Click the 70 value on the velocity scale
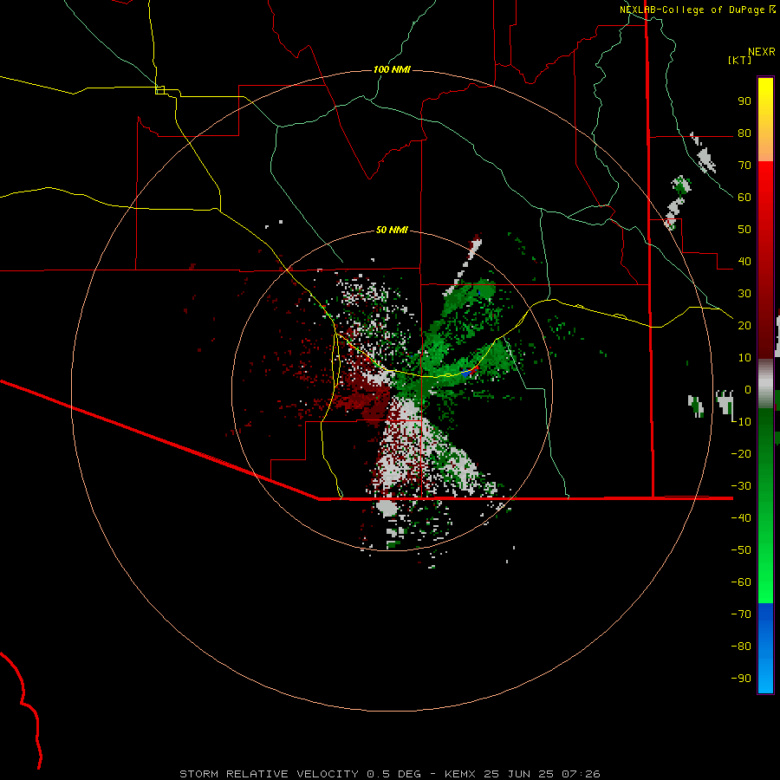 (x=744, y=166)
